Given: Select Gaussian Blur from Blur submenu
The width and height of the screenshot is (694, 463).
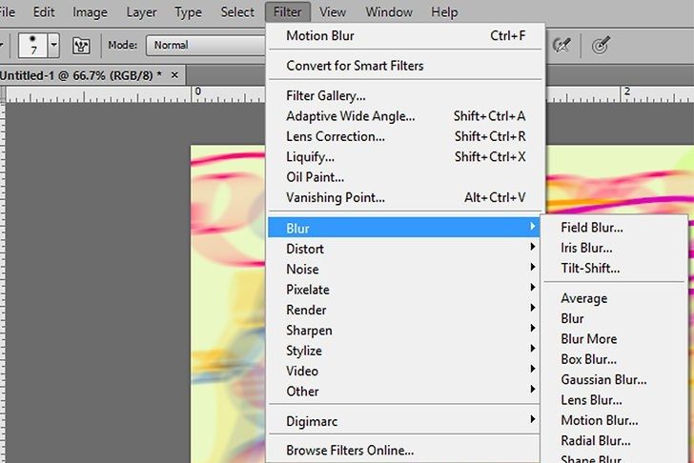Looking at the screenshot, I should [x=604, y=379].
